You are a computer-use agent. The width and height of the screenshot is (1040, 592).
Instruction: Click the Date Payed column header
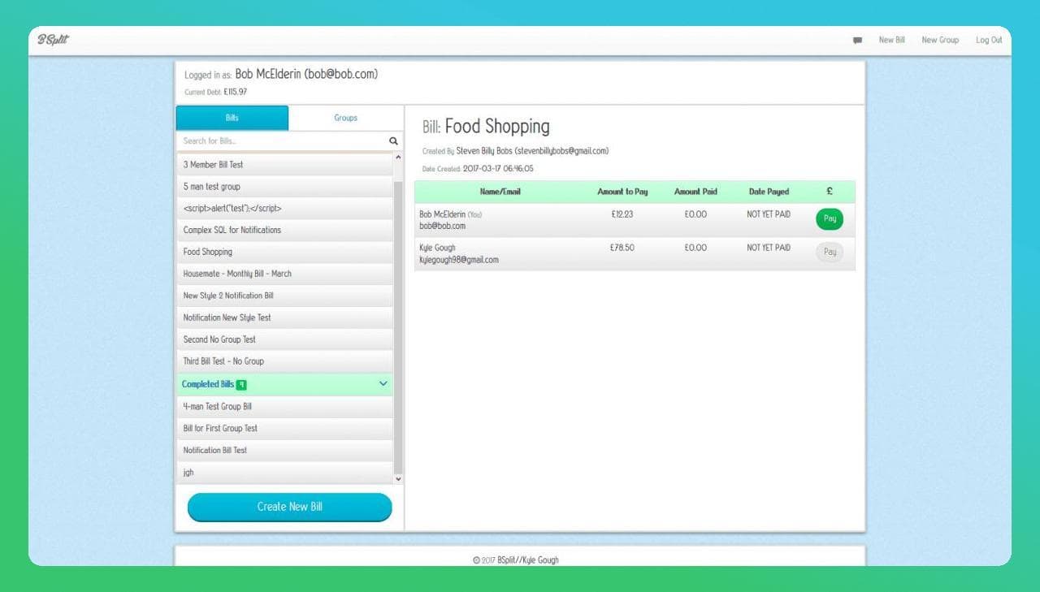tap(769, 192)
